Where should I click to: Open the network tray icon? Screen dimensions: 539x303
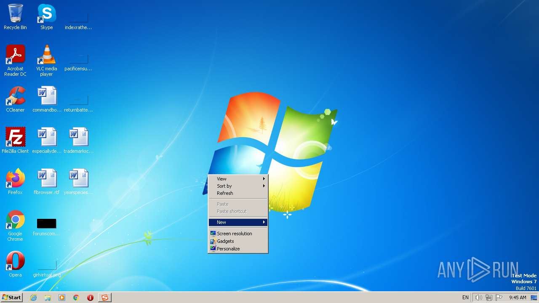489,298
